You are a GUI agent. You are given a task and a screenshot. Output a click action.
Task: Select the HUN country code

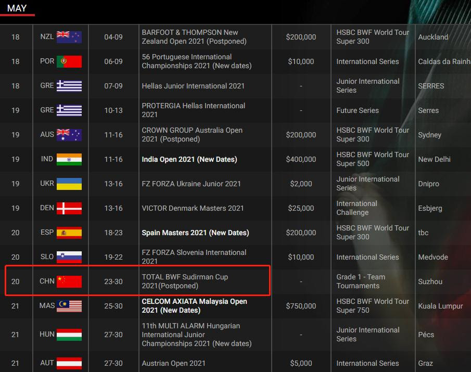pyautogui.click(x=47, y=334)
